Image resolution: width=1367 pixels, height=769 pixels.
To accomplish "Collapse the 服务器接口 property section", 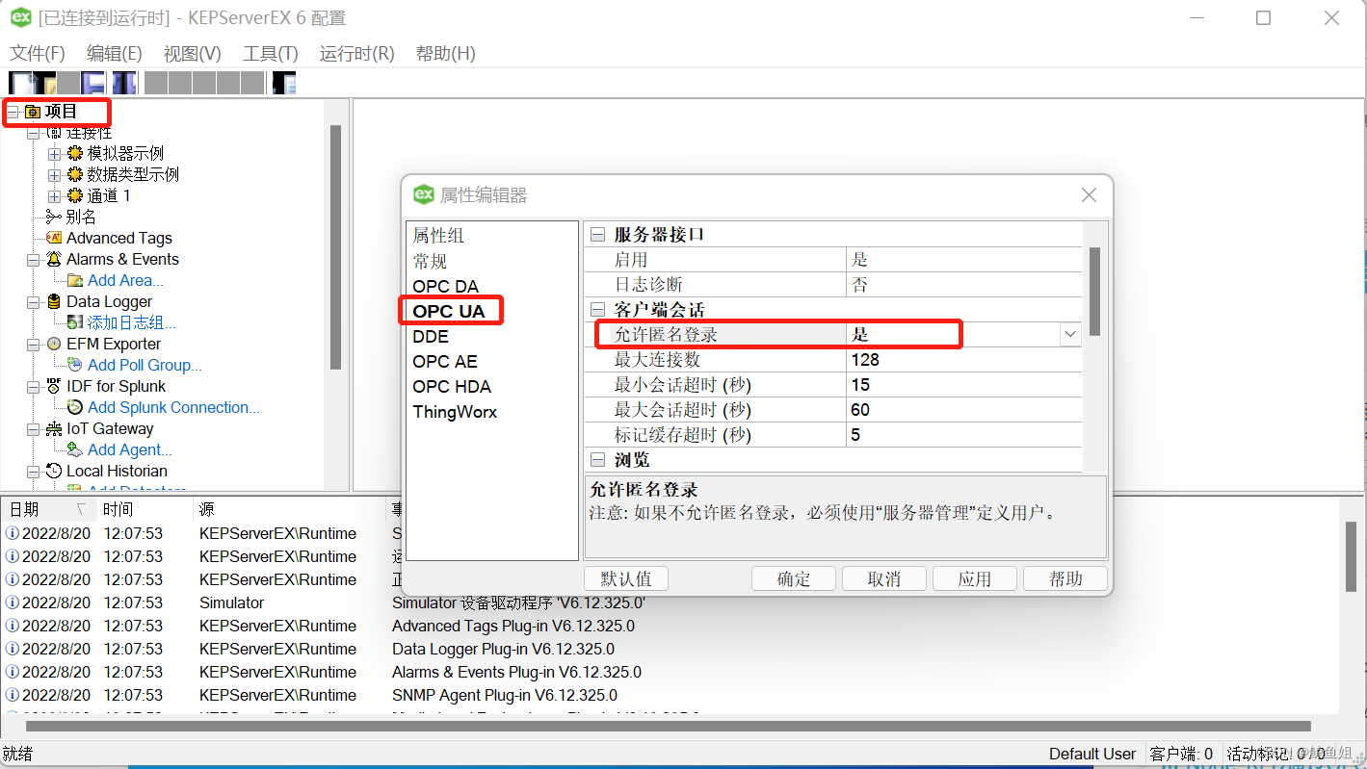I will click(598, 235).
